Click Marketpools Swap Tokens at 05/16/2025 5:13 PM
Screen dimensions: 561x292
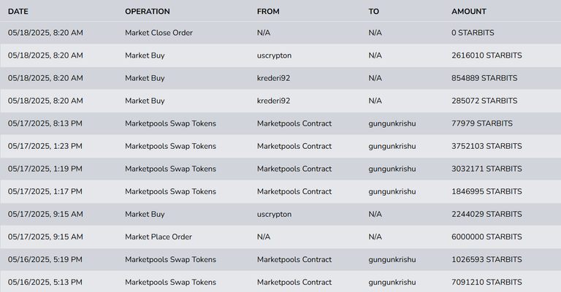point(170,282)
